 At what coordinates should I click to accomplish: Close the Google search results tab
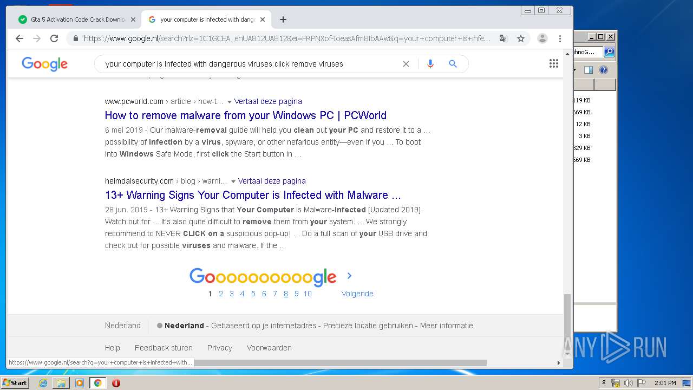click(263, 19)
